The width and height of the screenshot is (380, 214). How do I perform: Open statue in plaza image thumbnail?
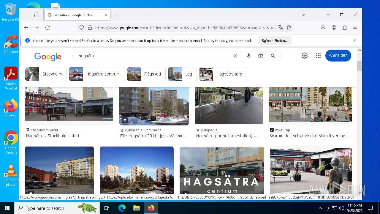[311, 171]
